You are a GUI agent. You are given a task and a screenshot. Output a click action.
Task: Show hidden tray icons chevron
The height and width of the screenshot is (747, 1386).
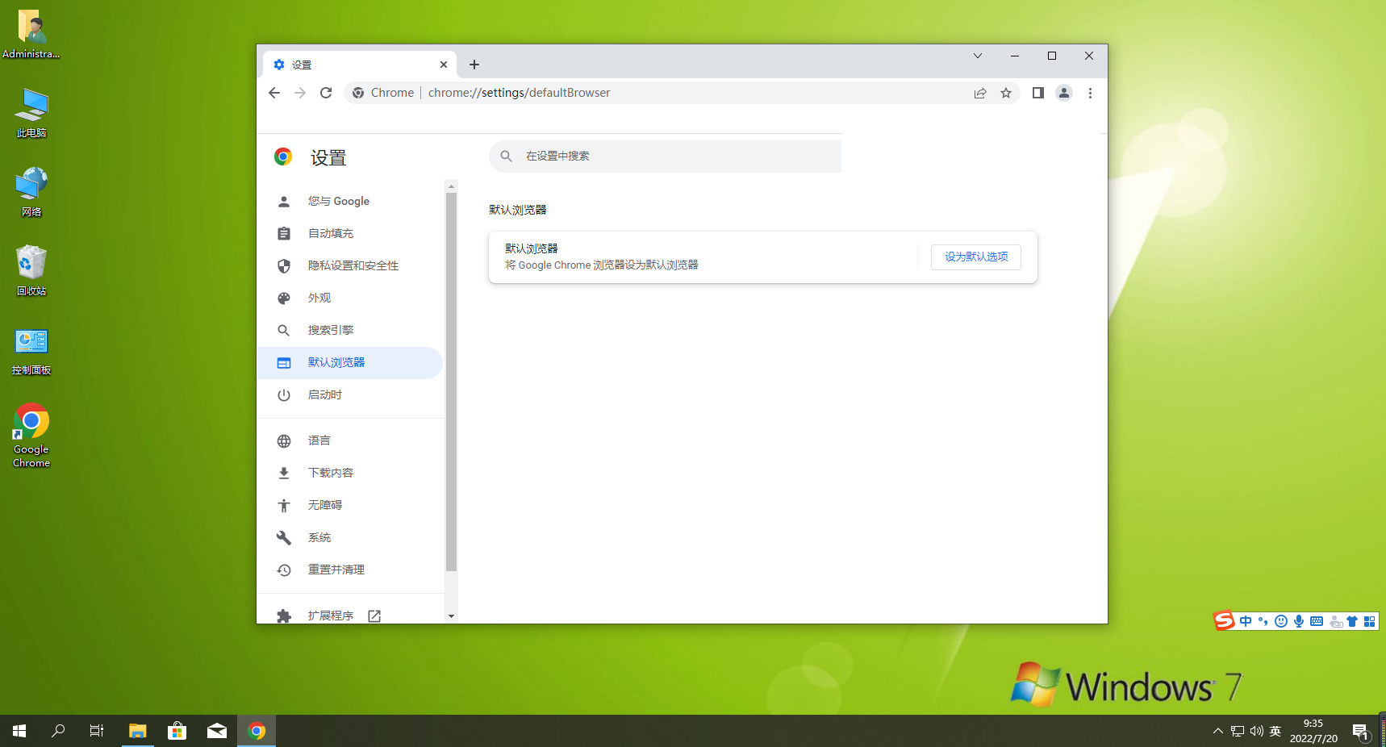tap(1218, 731)
